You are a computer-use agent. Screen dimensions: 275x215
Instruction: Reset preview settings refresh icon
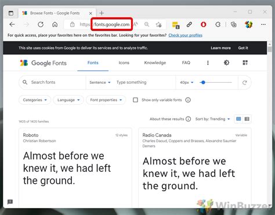point(245,83)
